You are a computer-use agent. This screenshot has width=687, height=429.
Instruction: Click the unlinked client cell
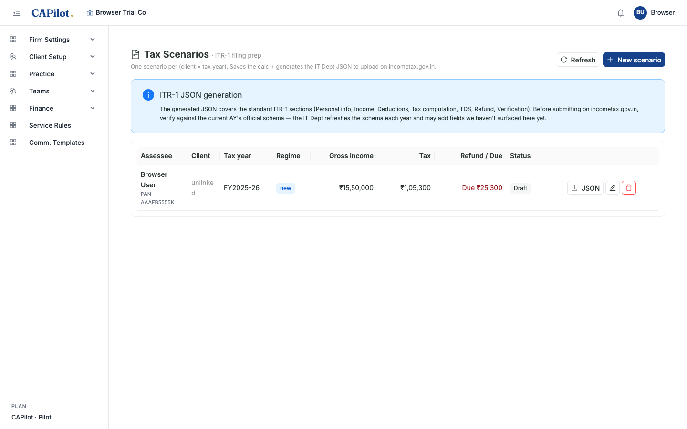click(x=202, y=188)
